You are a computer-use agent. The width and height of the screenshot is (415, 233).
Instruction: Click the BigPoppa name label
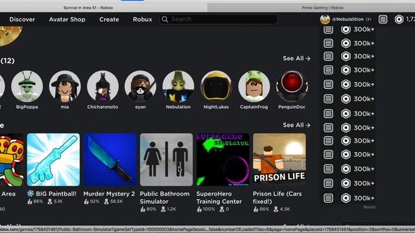tap(27, 107)
